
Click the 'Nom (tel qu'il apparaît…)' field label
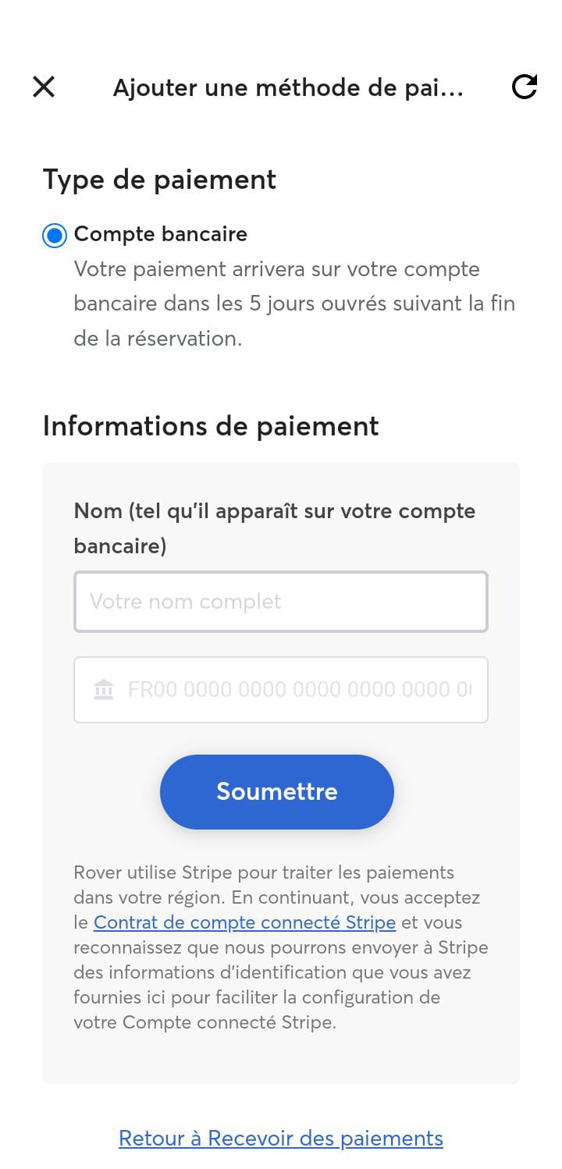point(275,528)
